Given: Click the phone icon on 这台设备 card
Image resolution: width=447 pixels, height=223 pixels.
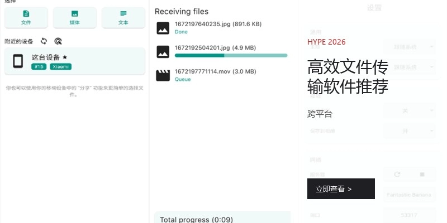Looking at the screenshot, I should [18, 61].
